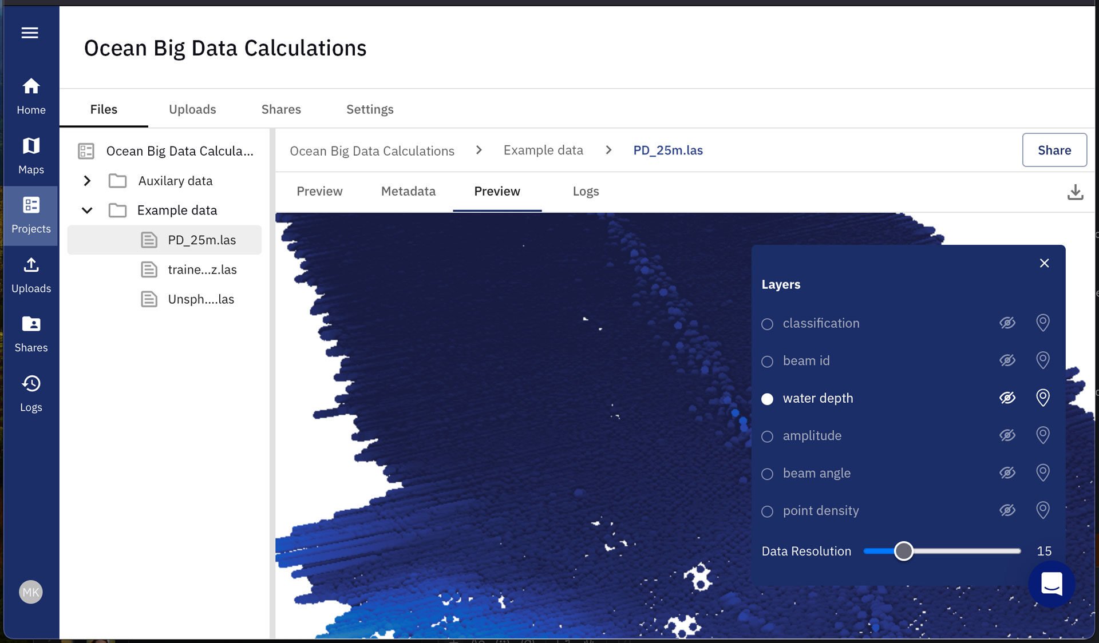The height and width of the screenshot is (643, 1099).
Task: Open the Shares section in the sidebar
Action: coord(31,333)
